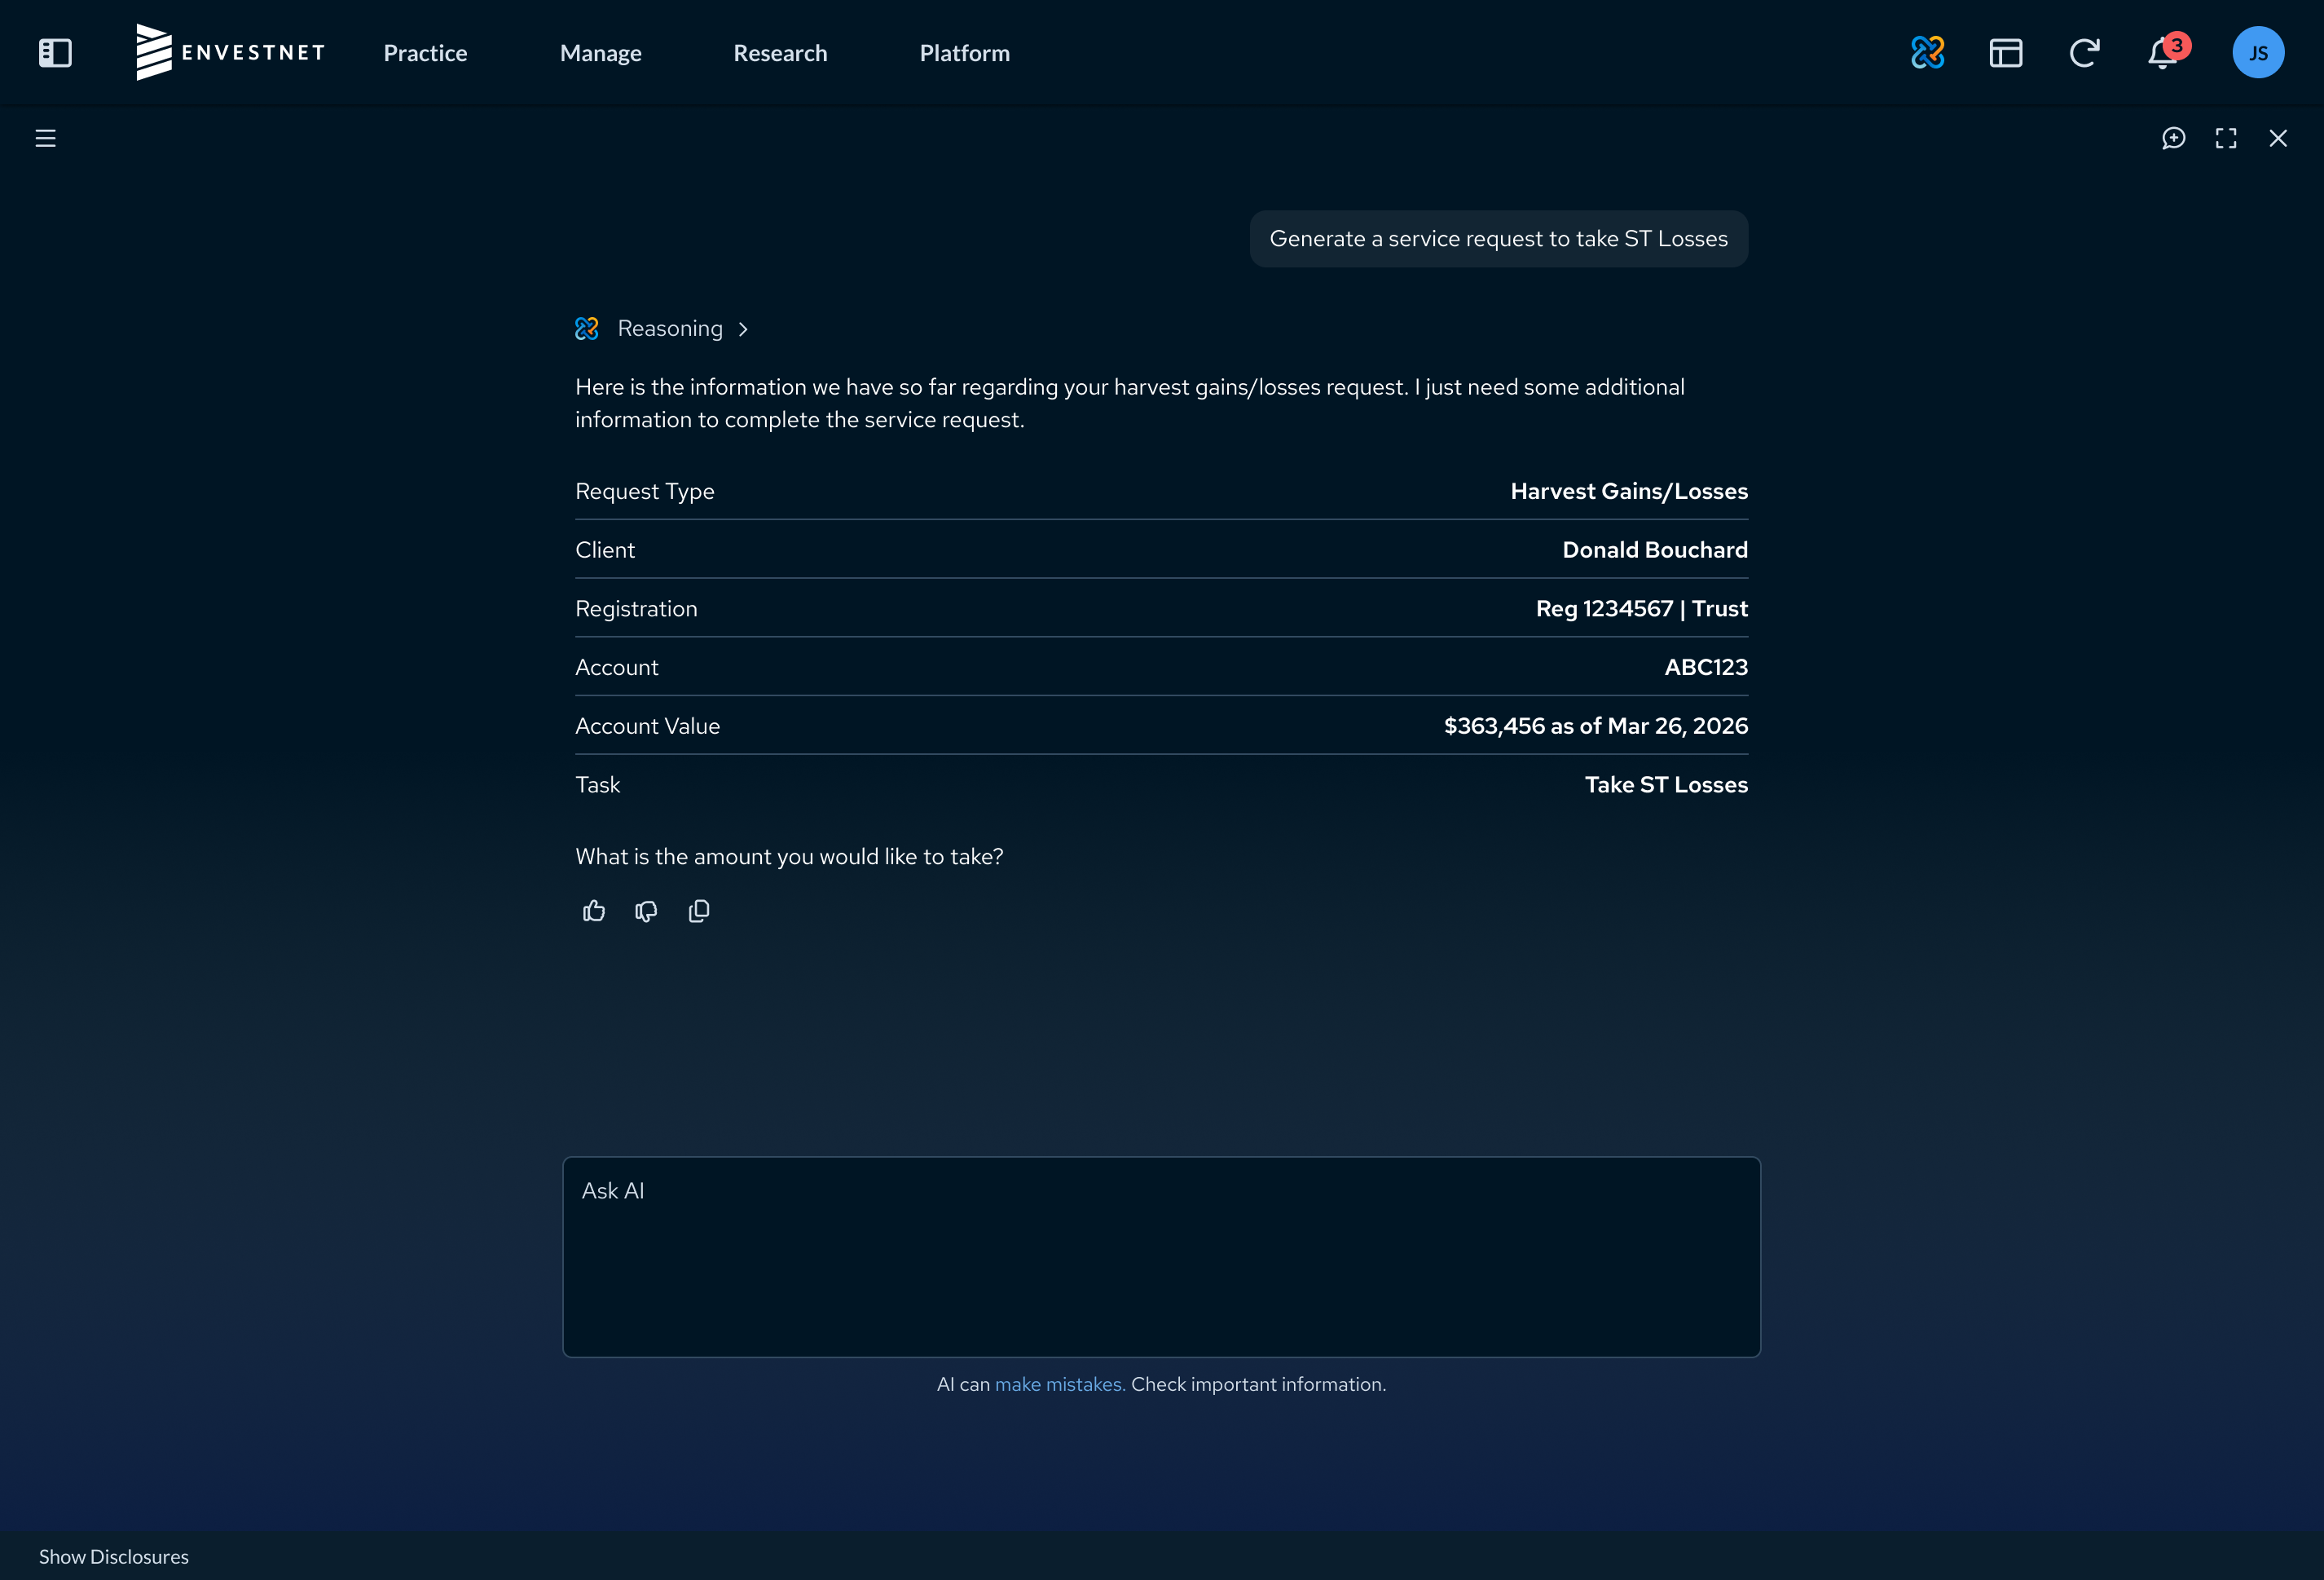Follow the 'make mistakes' link

click(x=1060, y=1384)
